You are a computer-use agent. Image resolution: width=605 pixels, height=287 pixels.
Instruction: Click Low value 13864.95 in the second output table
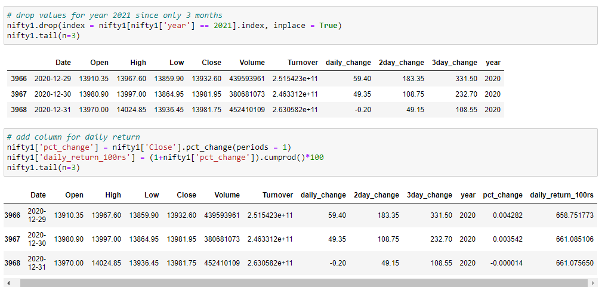[144, 239]
